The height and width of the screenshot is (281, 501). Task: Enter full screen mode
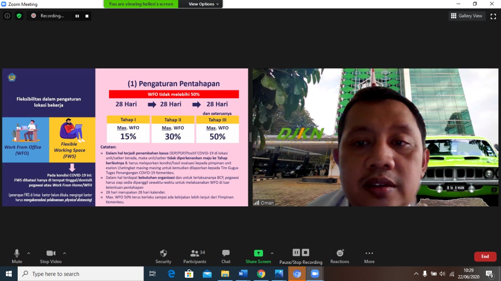tap(493, 16)
